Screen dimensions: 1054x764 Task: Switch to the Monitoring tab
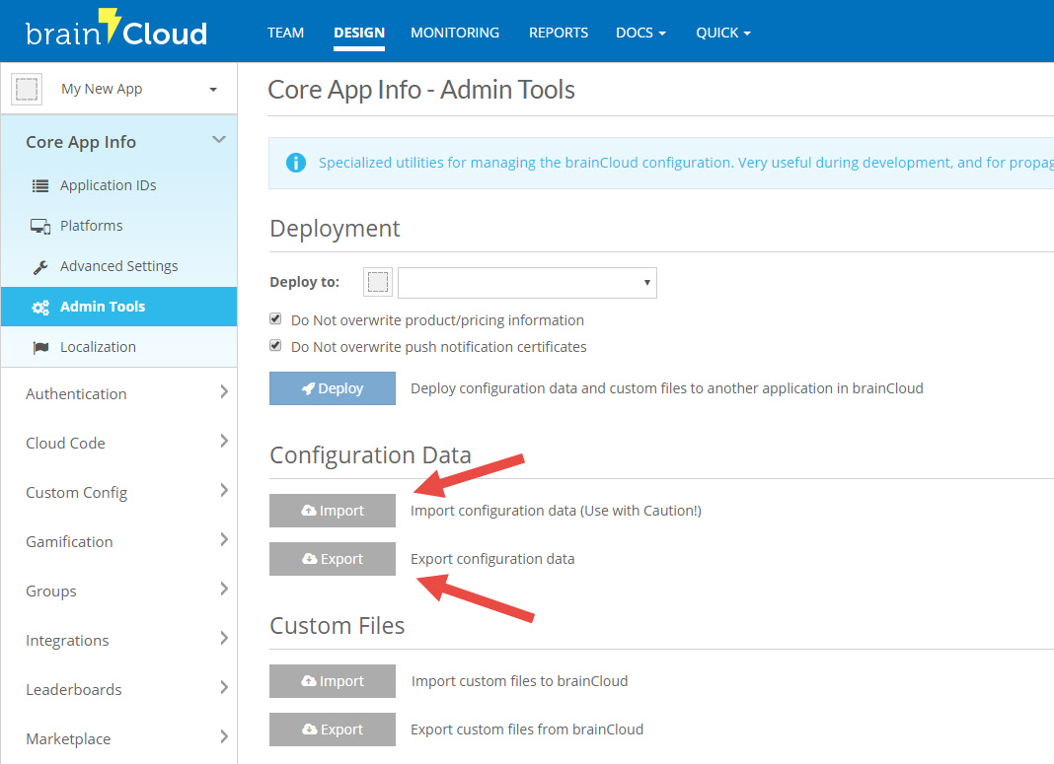pos(455,33)
